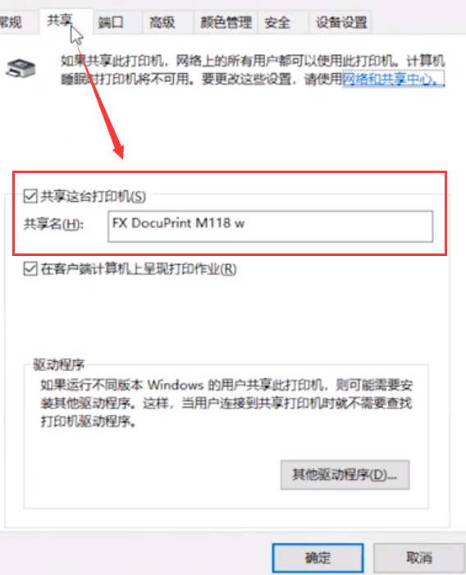This screenshot has width=466, height=575.
Task: Switch to the 安全 tab
Action: click(x=277, y=23)
